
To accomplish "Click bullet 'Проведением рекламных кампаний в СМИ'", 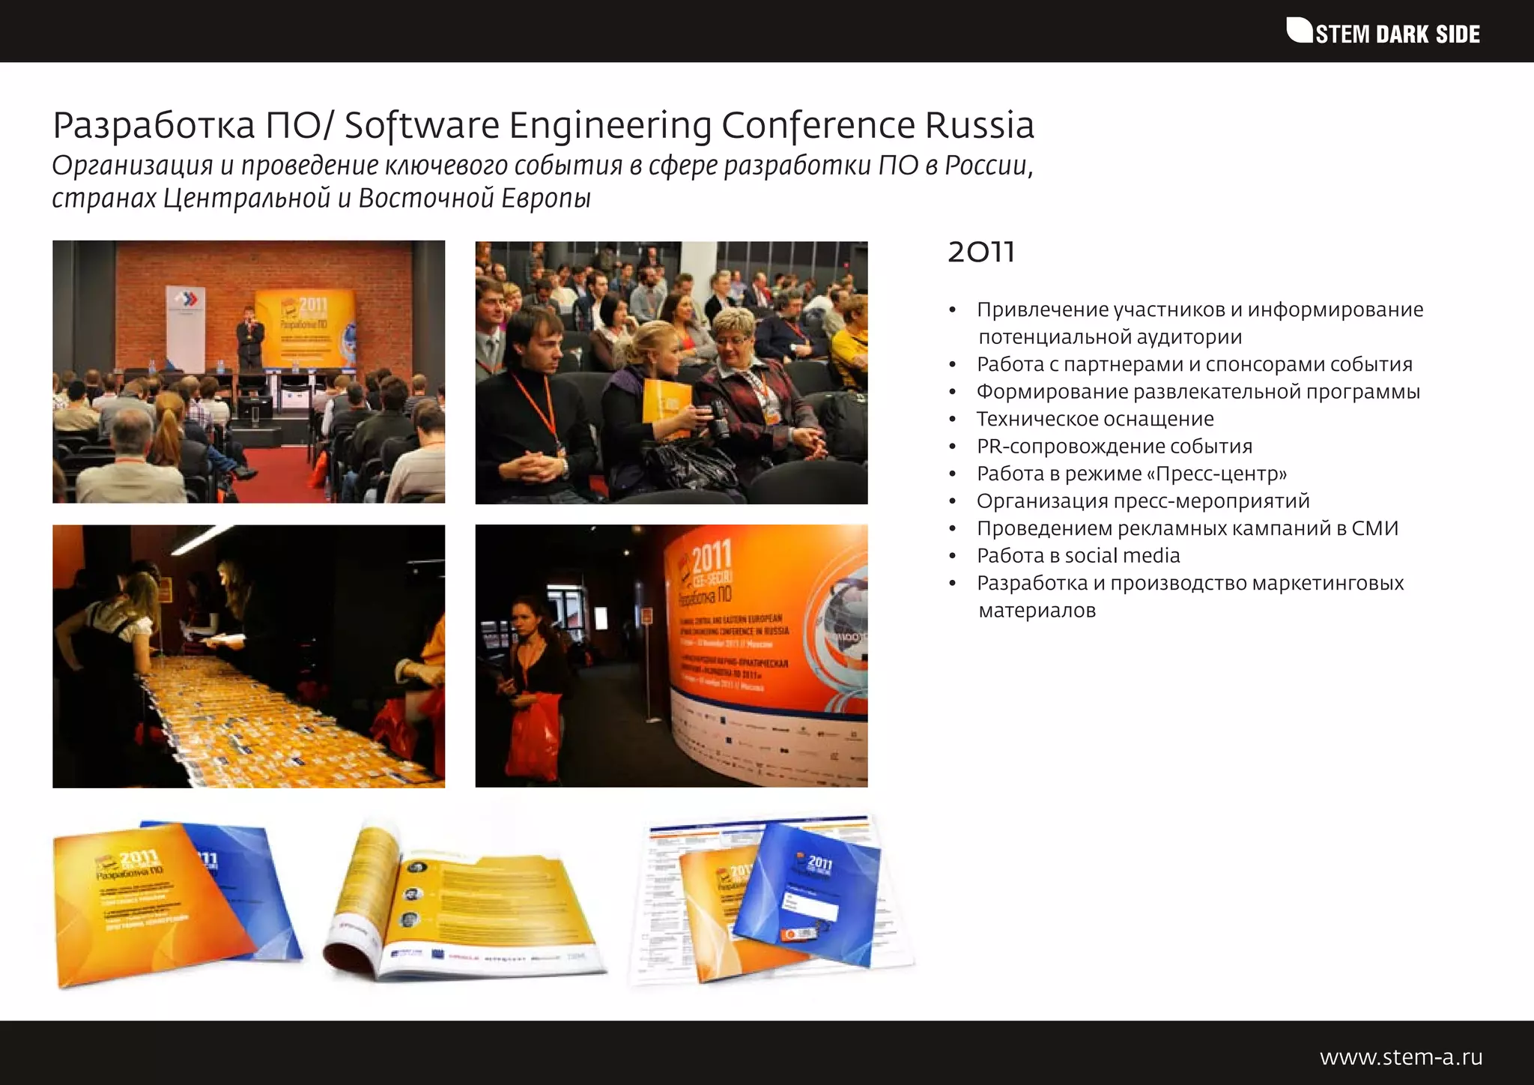I will pos(1188,528).
